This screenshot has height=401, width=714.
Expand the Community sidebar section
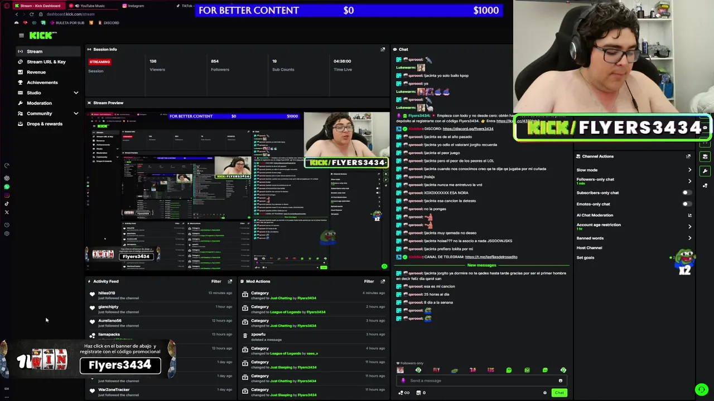point(76,114)
